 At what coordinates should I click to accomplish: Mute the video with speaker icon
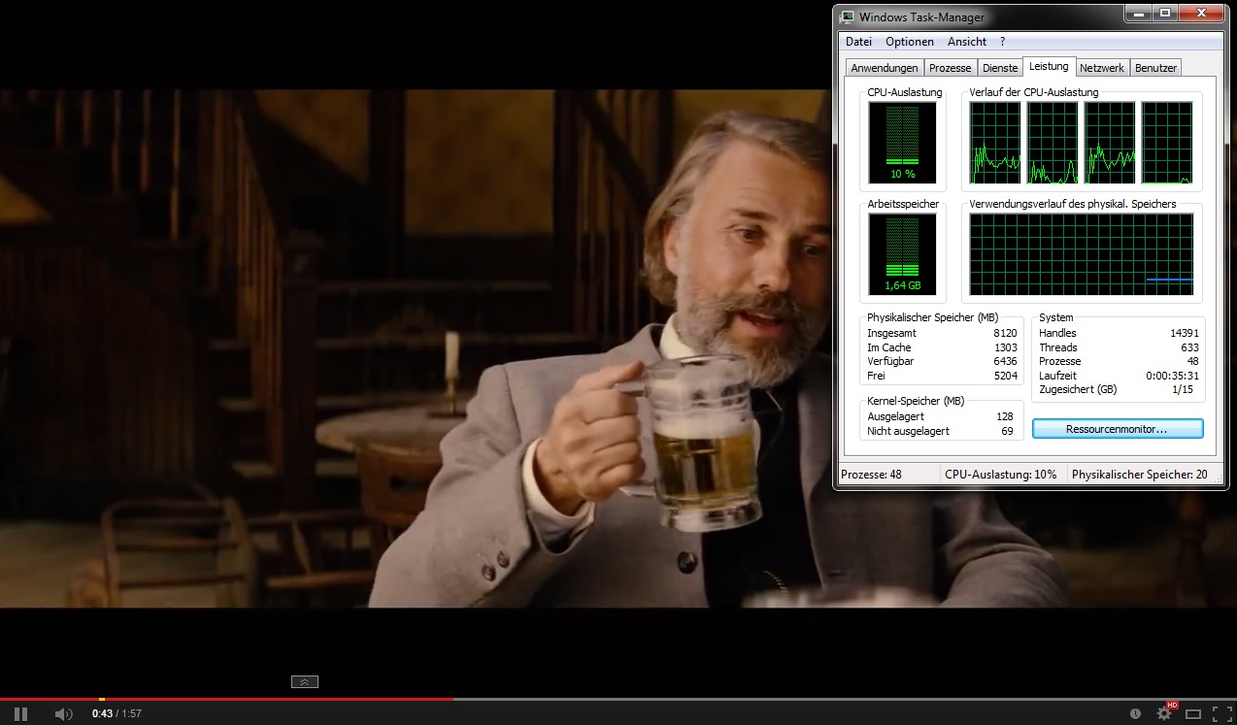pos(63,713)
